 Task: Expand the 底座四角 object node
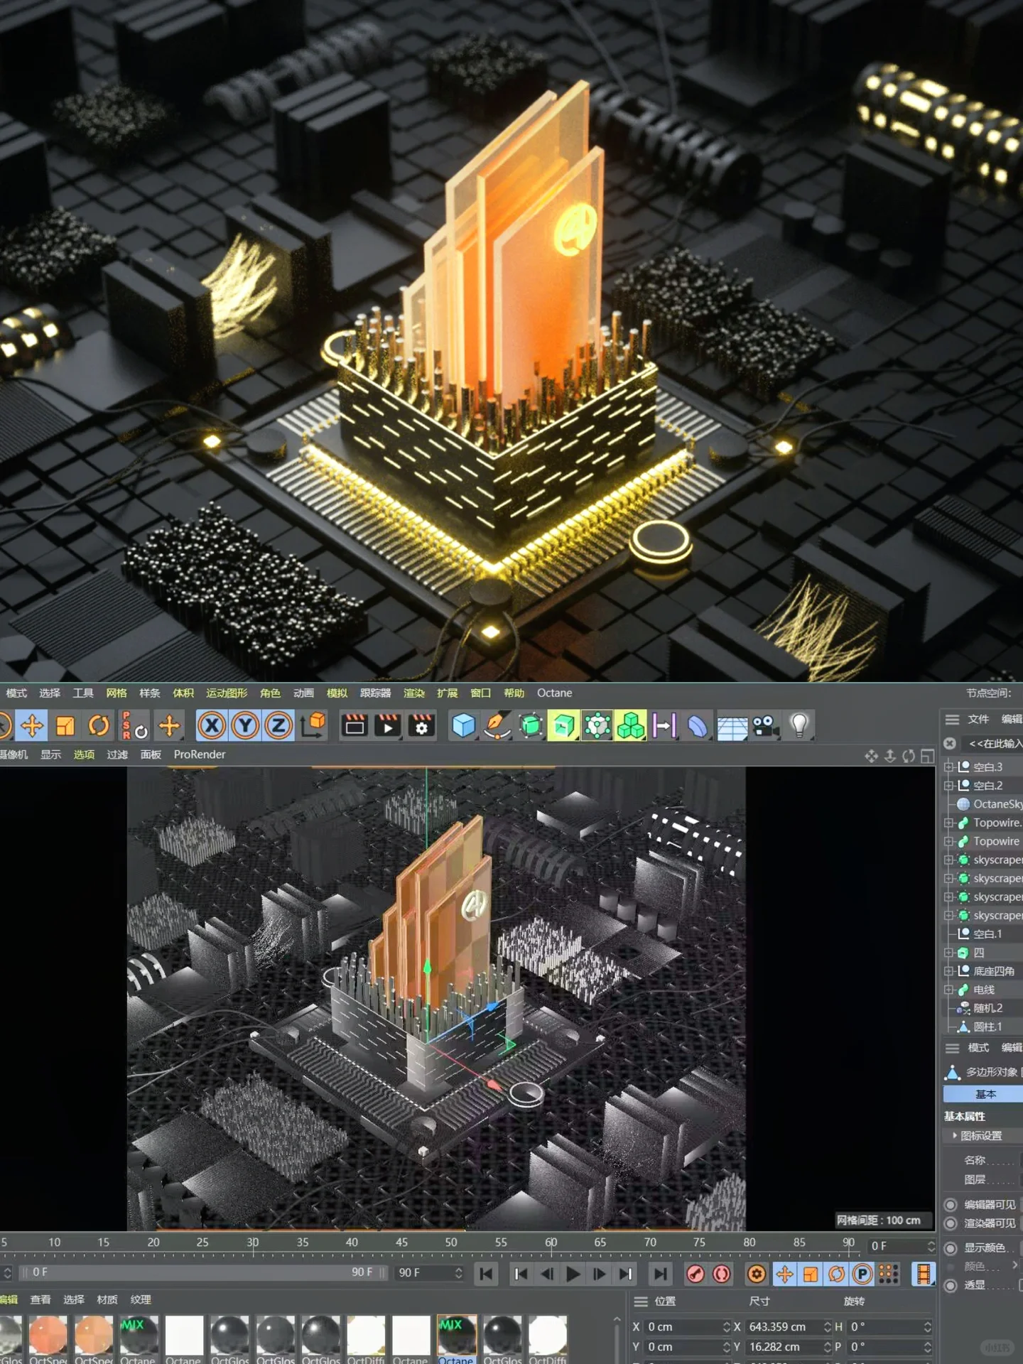948,971
